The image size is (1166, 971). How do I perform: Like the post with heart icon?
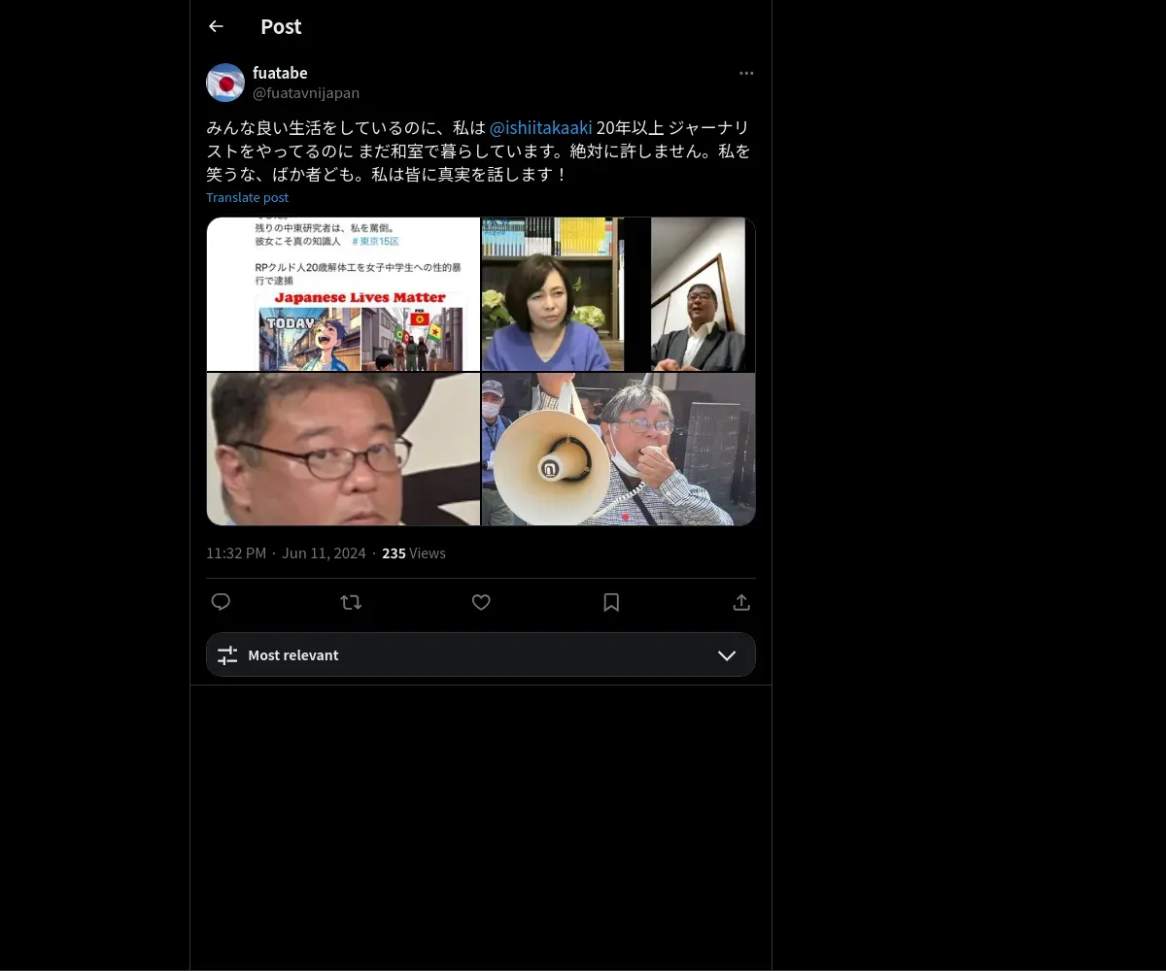[x=481, y=602]
